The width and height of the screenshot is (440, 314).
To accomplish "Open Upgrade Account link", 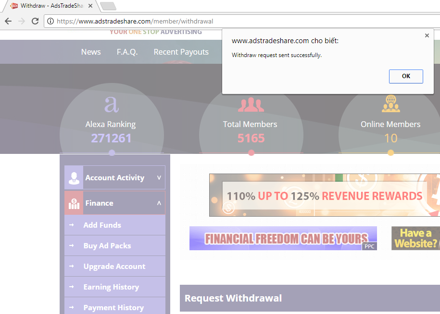I will (114, 267).
